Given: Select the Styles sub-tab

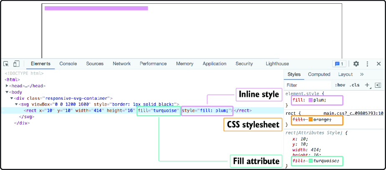Looking at the screenshot, I should [x=294, y=74].
